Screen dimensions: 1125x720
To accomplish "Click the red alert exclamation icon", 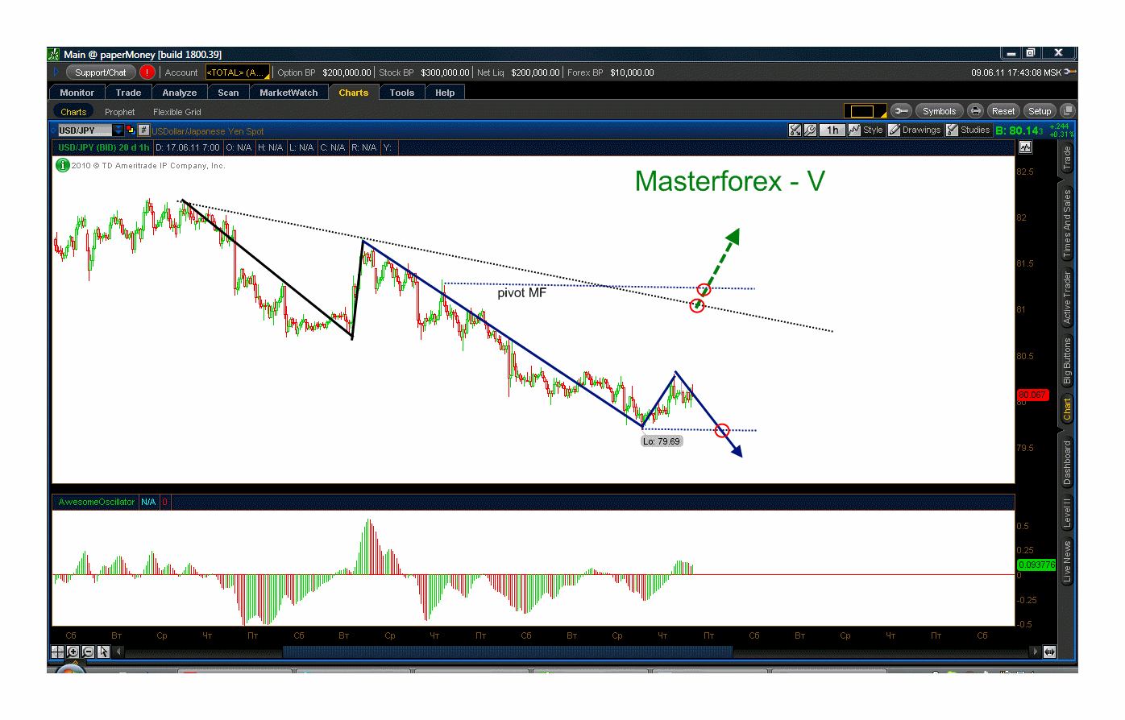I will [147, 72].
